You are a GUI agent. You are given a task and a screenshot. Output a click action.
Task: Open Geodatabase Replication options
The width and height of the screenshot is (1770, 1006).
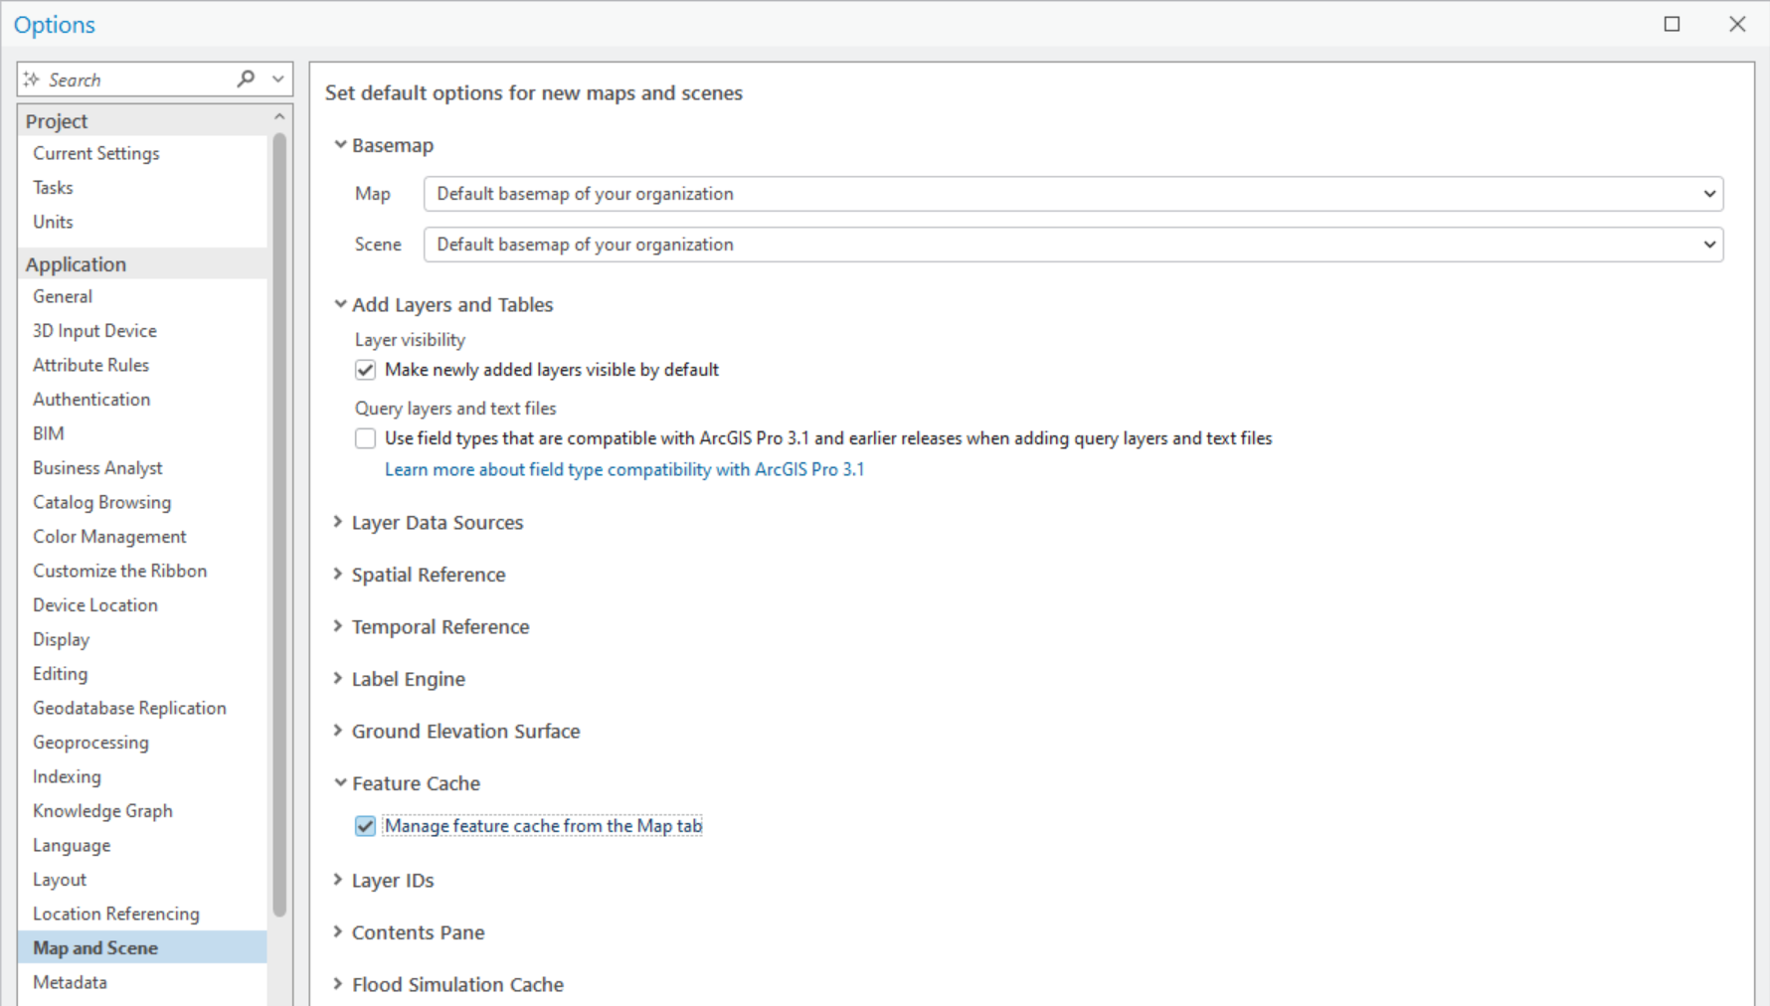click(129, 708)
